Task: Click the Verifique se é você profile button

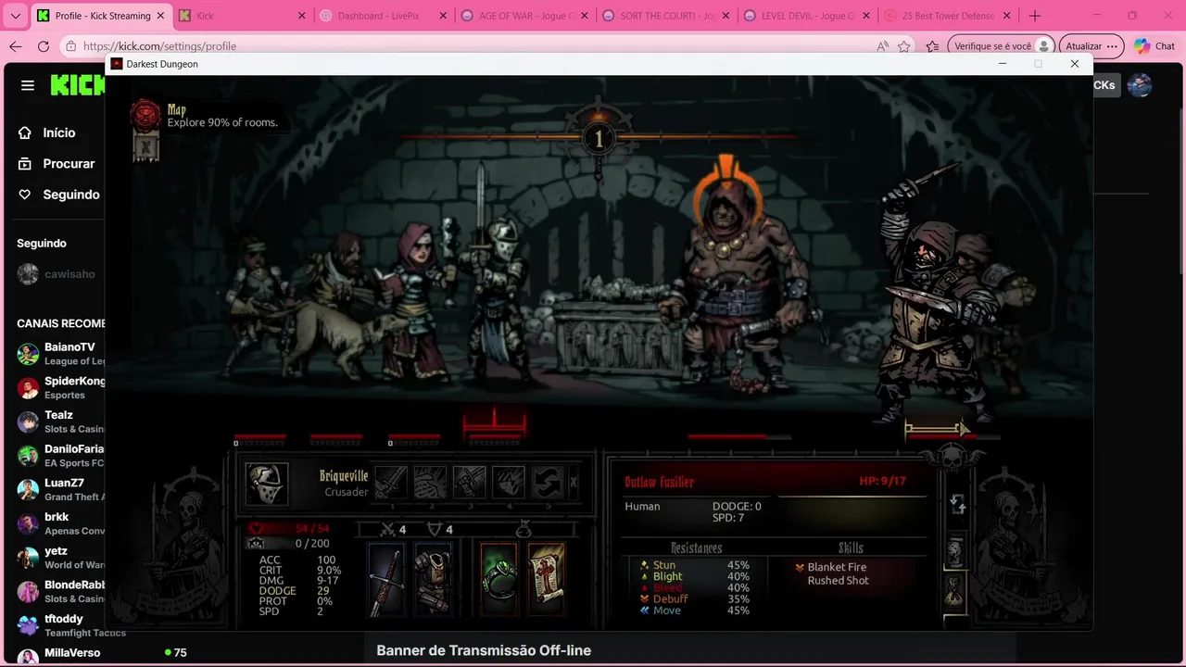Action: click(1003, 46)
